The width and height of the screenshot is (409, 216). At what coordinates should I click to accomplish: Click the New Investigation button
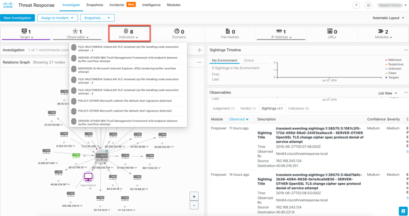tap(17, 18)
